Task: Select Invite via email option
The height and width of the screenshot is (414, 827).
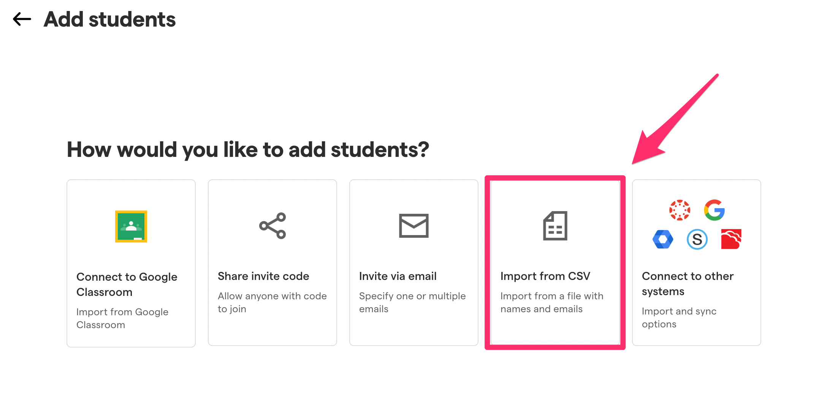Action: pos(414,262)
